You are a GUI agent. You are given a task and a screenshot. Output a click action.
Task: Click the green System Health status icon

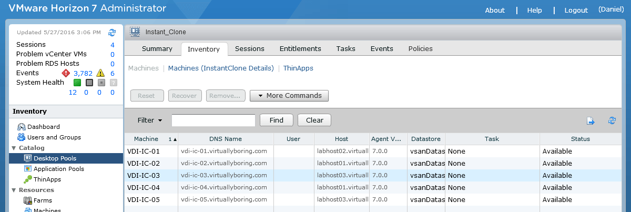click(77, 83)
